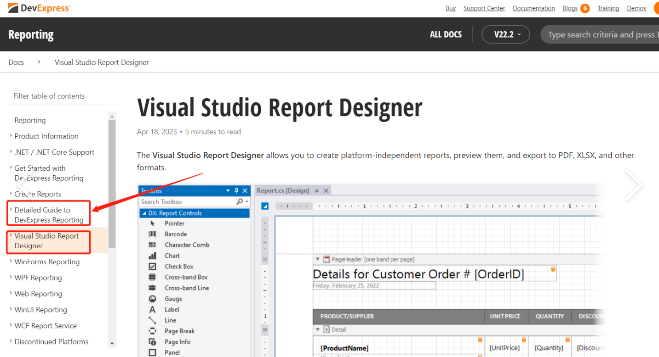Select the Chart control icon
659x357 pixels.
click(x=153, y=256)
